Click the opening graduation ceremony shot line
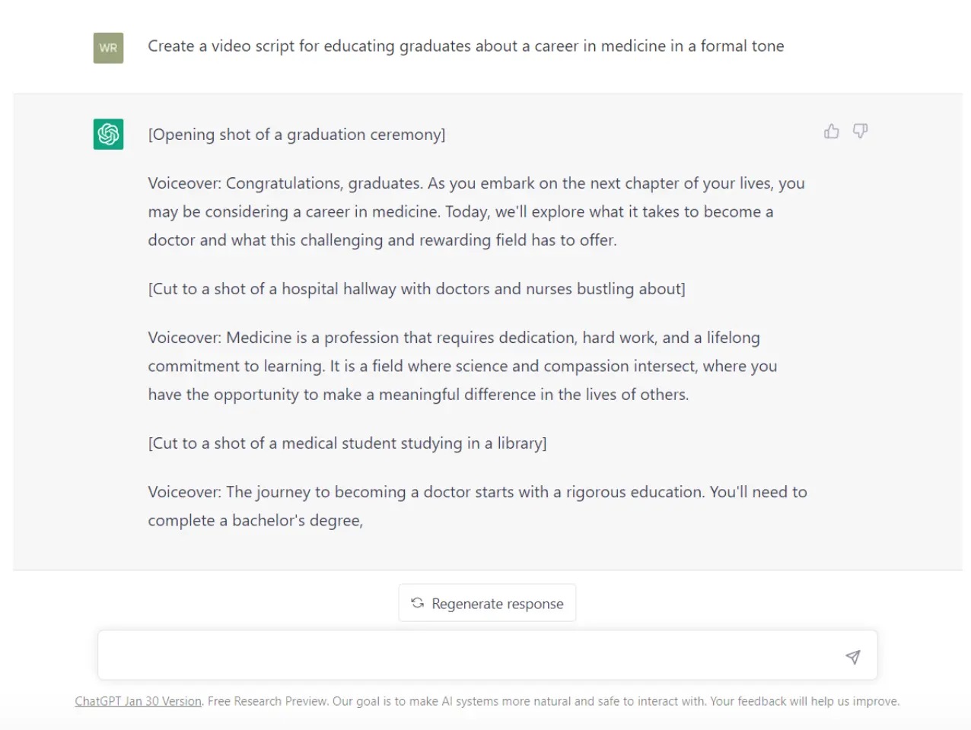The image size is (971, 730). (x=296, y=134)
